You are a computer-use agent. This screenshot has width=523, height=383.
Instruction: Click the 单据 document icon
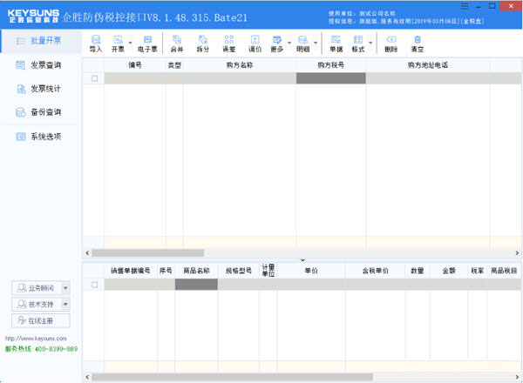[336, 44]
